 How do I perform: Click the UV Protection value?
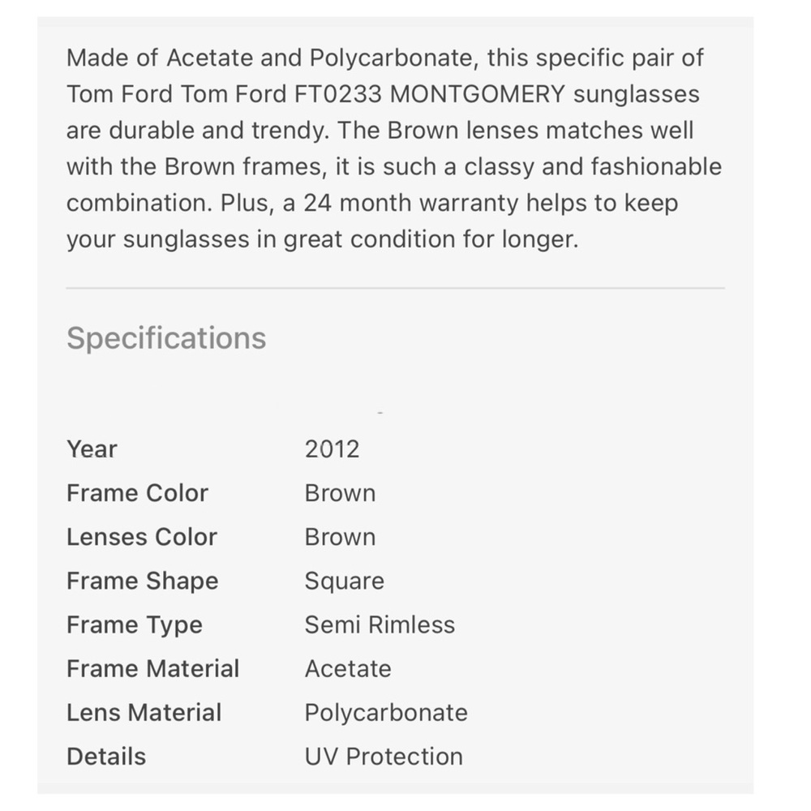[384, 757]
